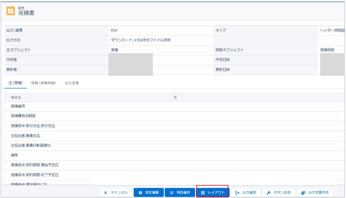Image resolution: width=346 pixels, height=198 pixels.
Task: Choose the 主担当者.要員氏名 row
Action: (x=26, y=136)
